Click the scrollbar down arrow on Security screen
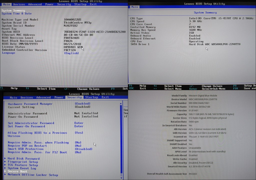256x180 pixels. 121,178
